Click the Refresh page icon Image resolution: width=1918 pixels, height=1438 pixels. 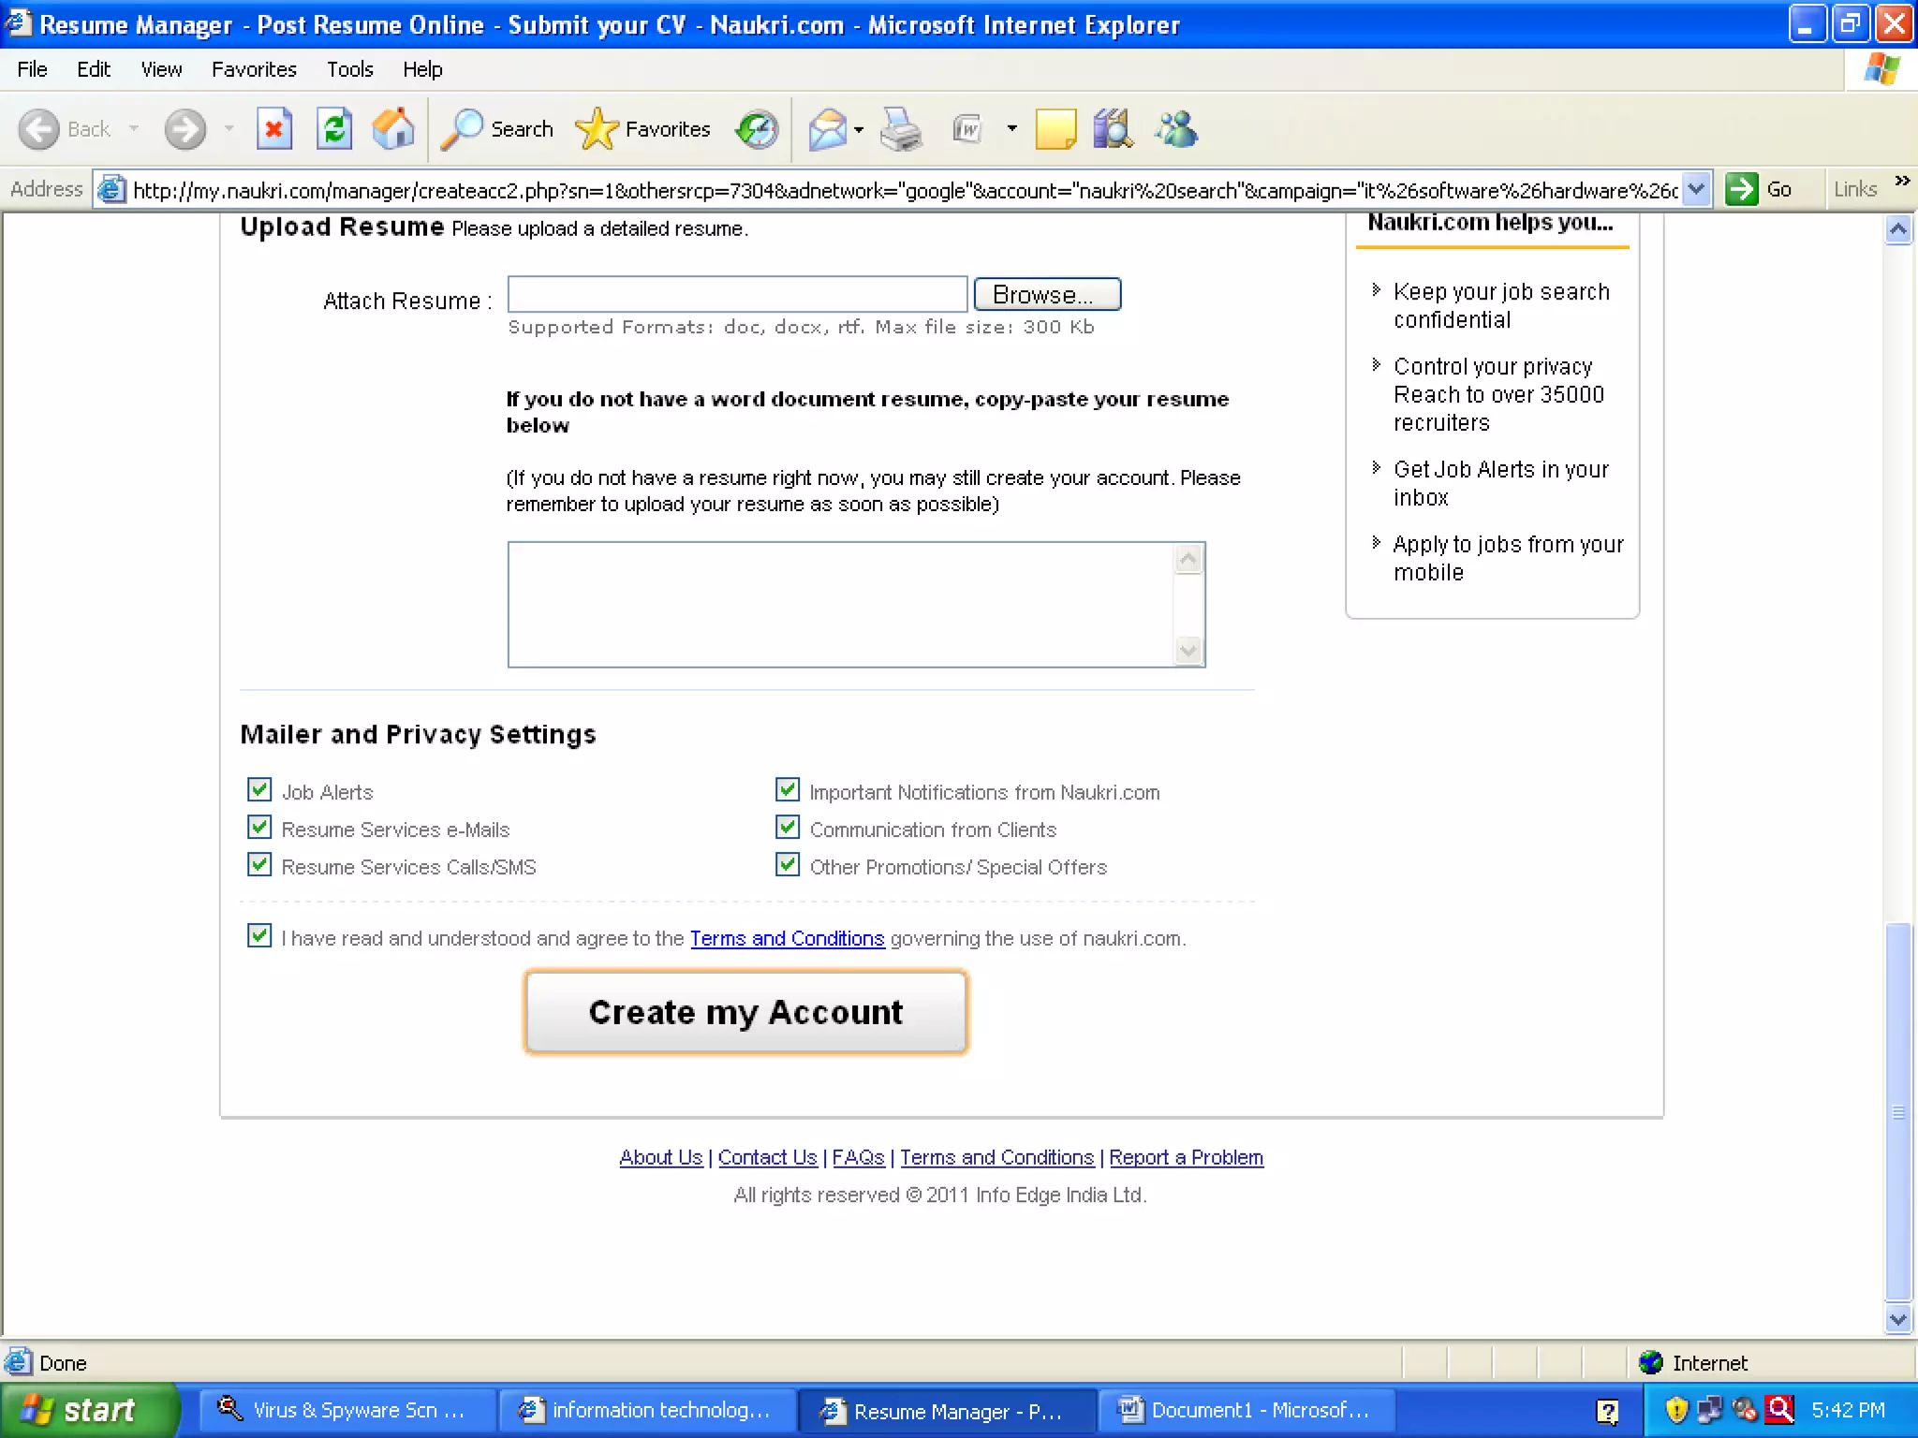click(333, 129)
